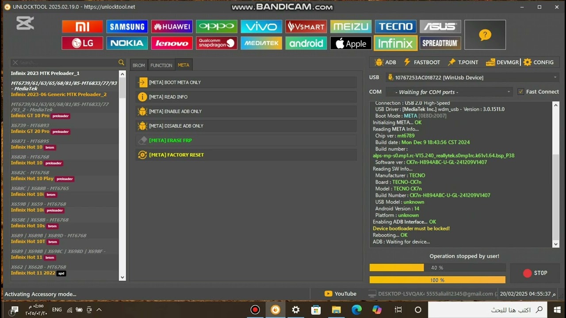Screen dimensions: 566x318
Task: Choose the Lenovo brand tile
Action: point(172,43)
